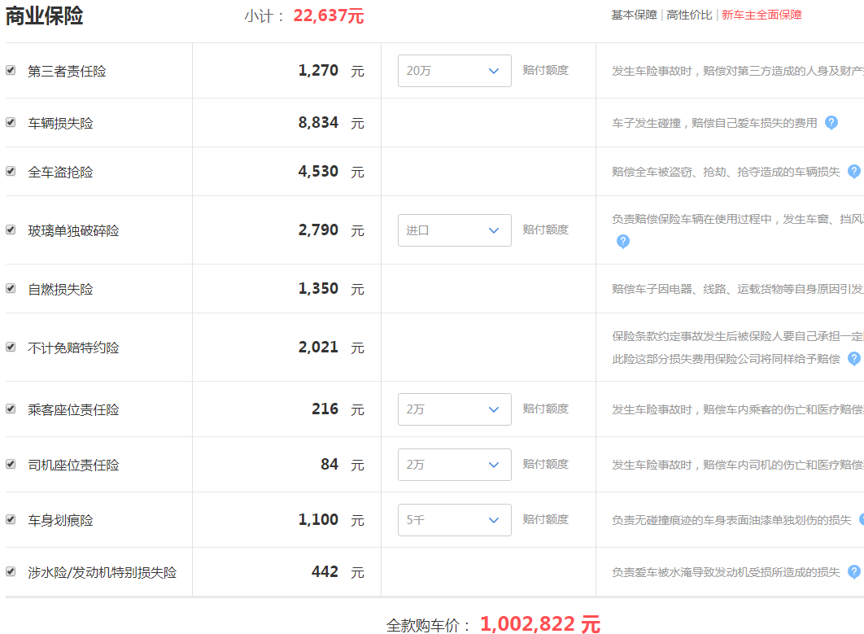864x634 pixels.
Task: Select 高性价比 plan tab
Action: [x=689, y=15]
